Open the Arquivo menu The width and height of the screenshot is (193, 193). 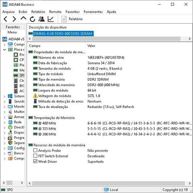tap(8, 12)
